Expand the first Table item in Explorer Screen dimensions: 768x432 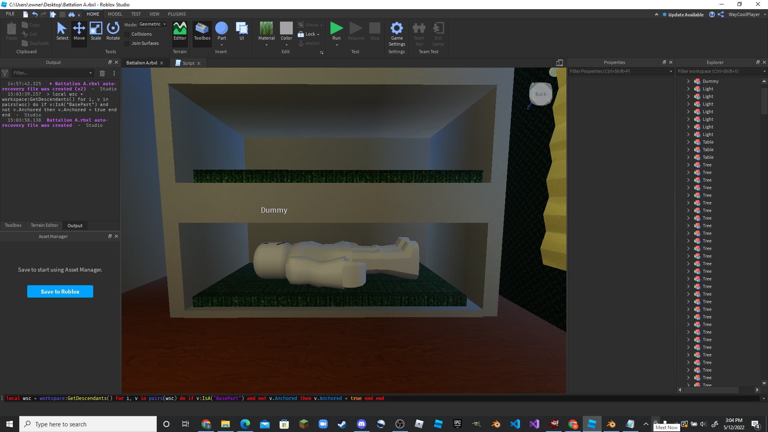[x=688, y=142]
